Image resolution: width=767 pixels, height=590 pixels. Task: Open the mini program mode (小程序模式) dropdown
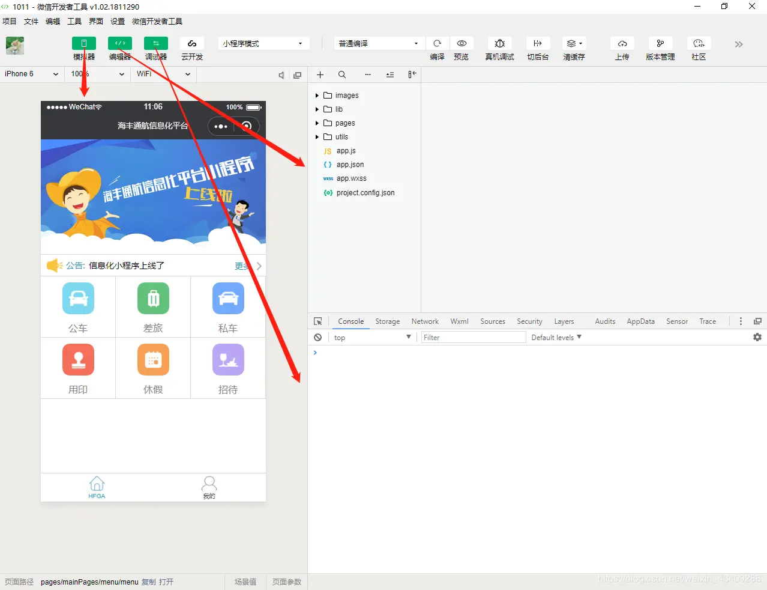point(263,43)
